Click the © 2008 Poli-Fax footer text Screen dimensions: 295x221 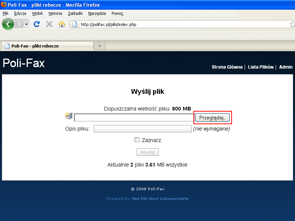tap(148, 189)
